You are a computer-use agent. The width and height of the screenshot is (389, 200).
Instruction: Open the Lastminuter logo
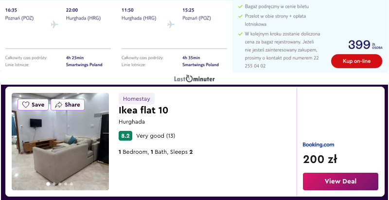coord(194,79)
